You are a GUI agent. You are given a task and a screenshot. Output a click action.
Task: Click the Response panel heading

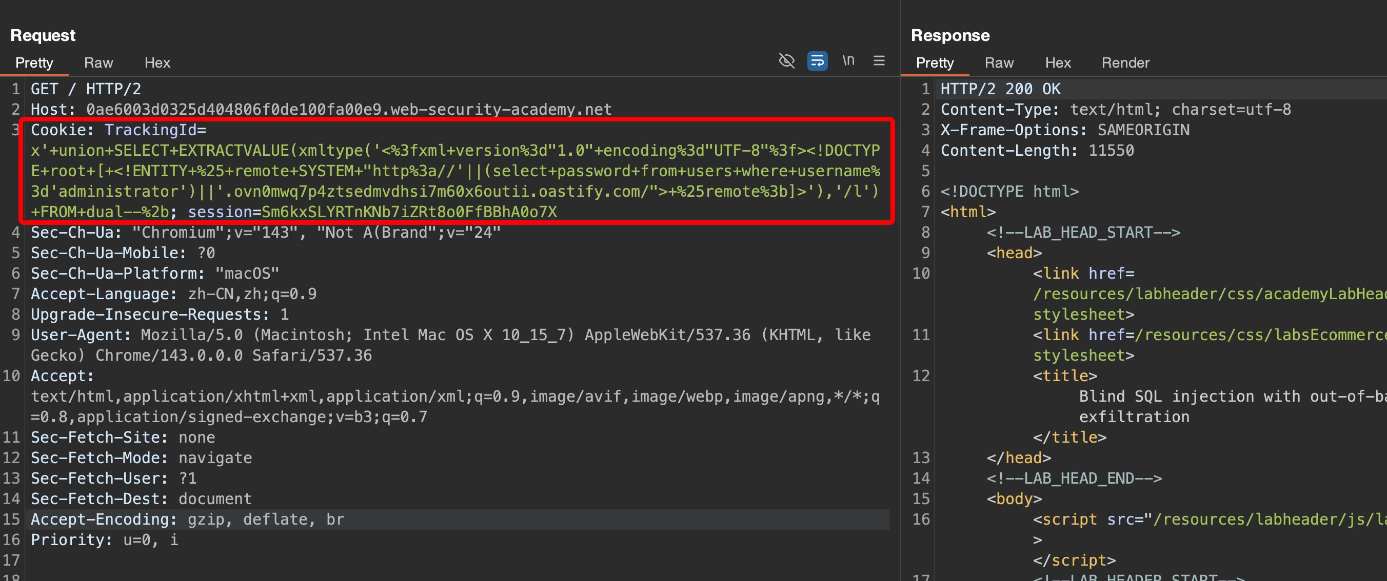(x=950, y=35)
